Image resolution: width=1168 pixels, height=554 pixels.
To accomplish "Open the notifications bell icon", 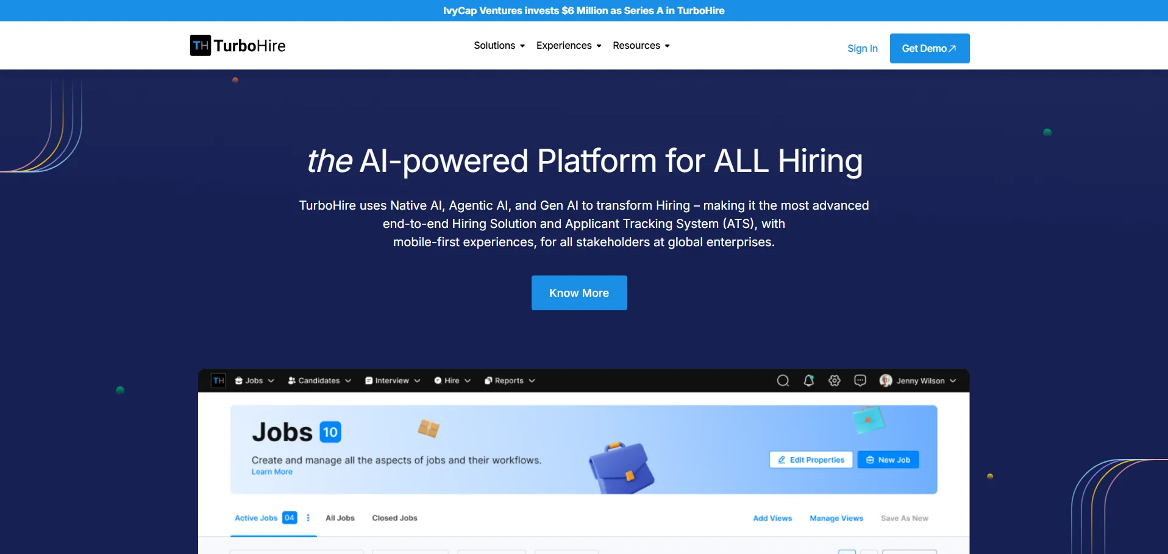I will tap(808, 381).
